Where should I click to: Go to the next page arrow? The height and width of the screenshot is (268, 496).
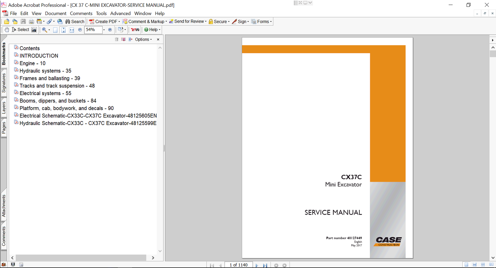[257, 265]
